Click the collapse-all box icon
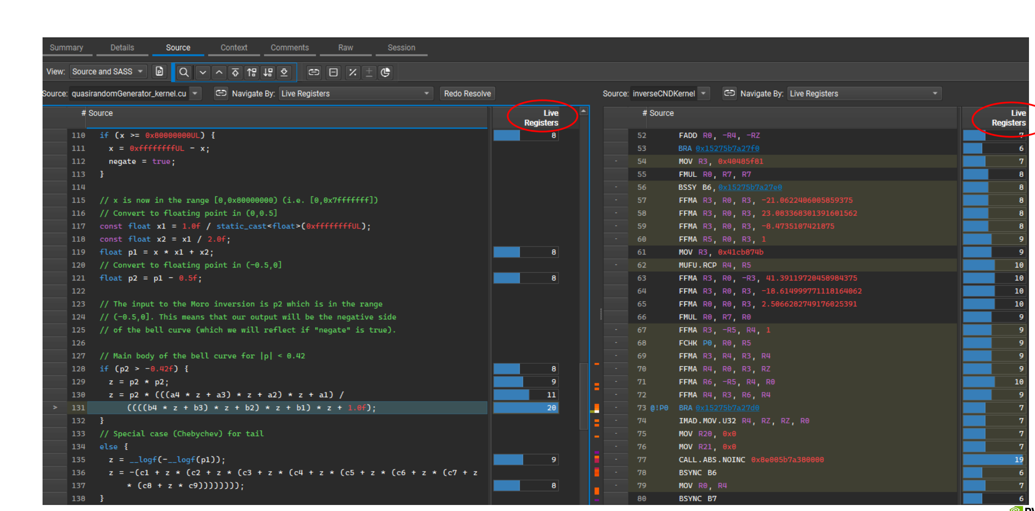The image size is (1035, 511). click(333, 72)
